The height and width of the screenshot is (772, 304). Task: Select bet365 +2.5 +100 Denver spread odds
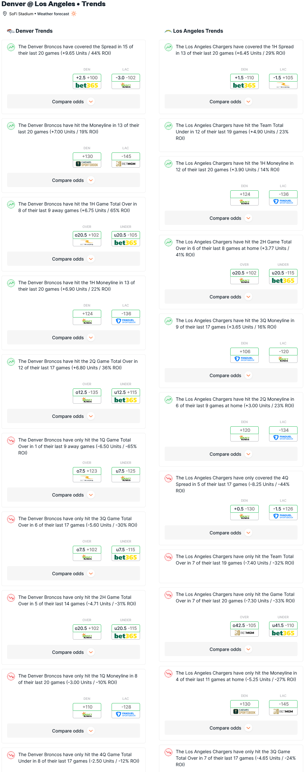(87, 81)
